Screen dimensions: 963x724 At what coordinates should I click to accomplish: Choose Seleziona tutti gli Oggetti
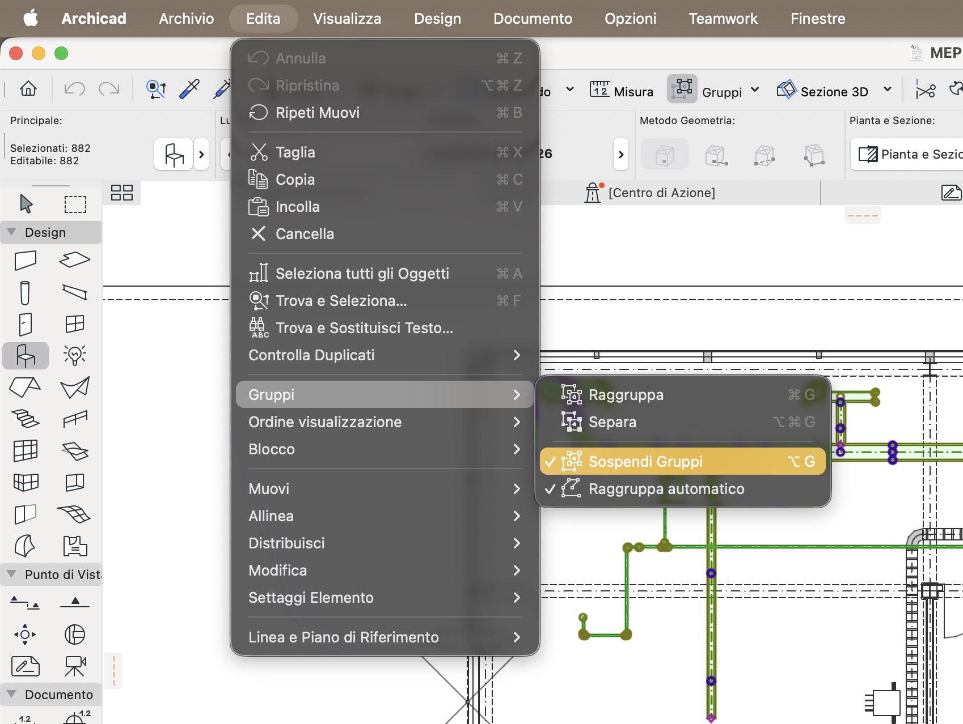click(x=385, y=274)
